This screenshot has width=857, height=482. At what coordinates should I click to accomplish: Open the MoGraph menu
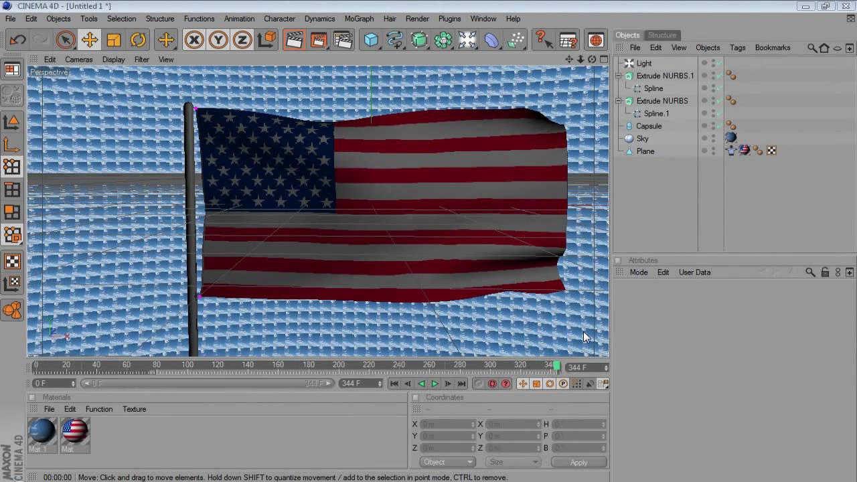pos(360,19)
